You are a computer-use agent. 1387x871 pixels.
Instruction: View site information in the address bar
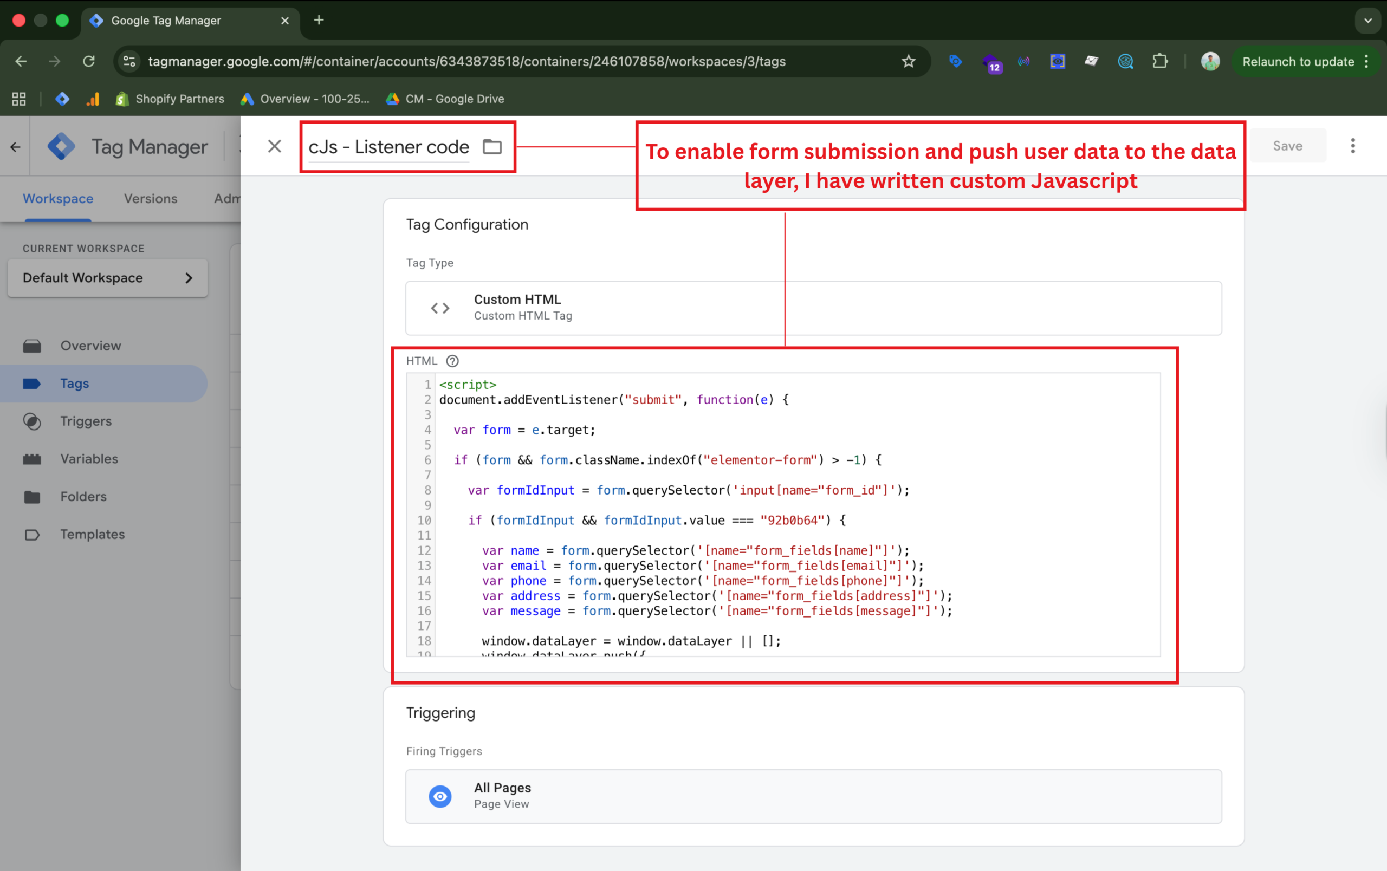129,62
